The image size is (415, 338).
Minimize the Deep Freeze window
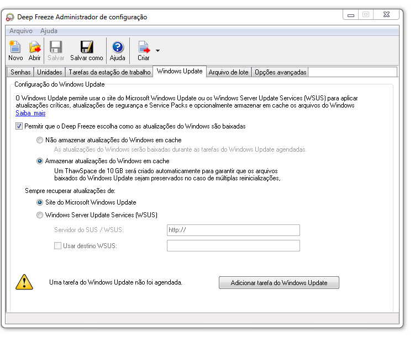pos(351,15)
